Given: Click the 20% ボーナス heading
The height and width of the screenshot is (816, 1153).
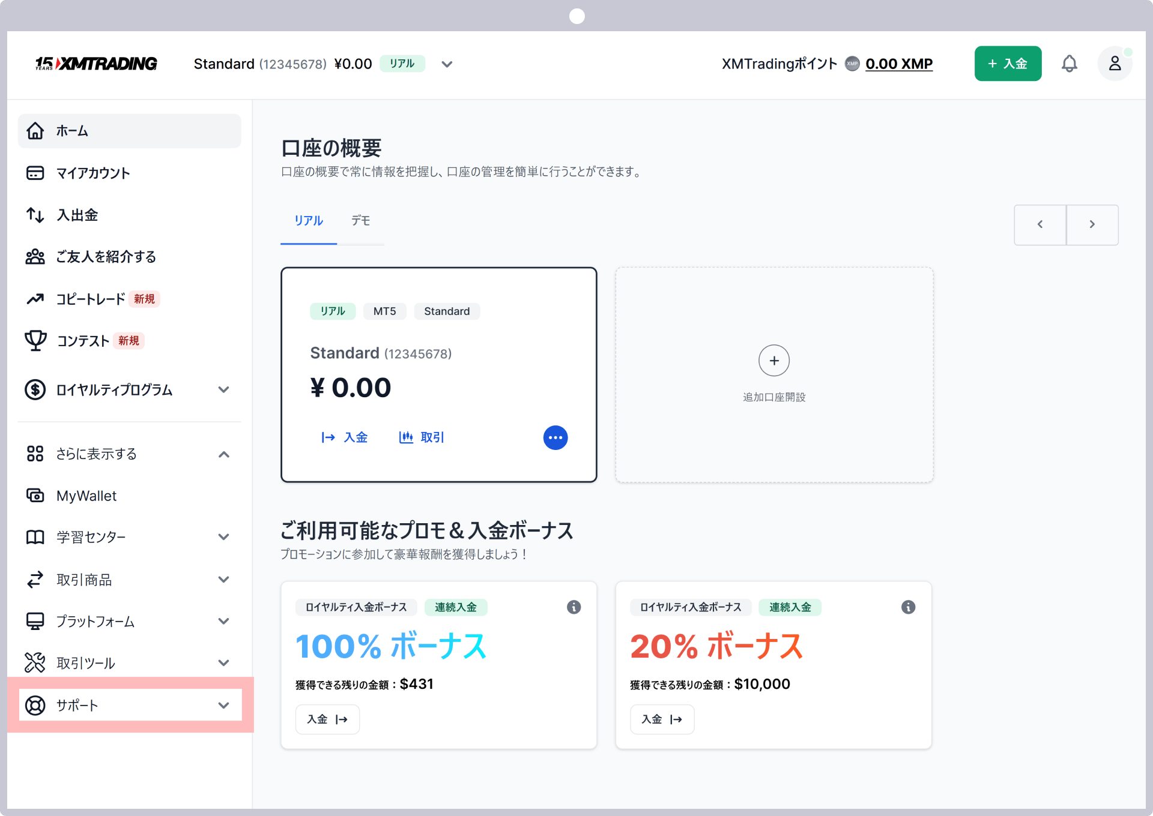Looking at the screenshot, I should (716, 646).
